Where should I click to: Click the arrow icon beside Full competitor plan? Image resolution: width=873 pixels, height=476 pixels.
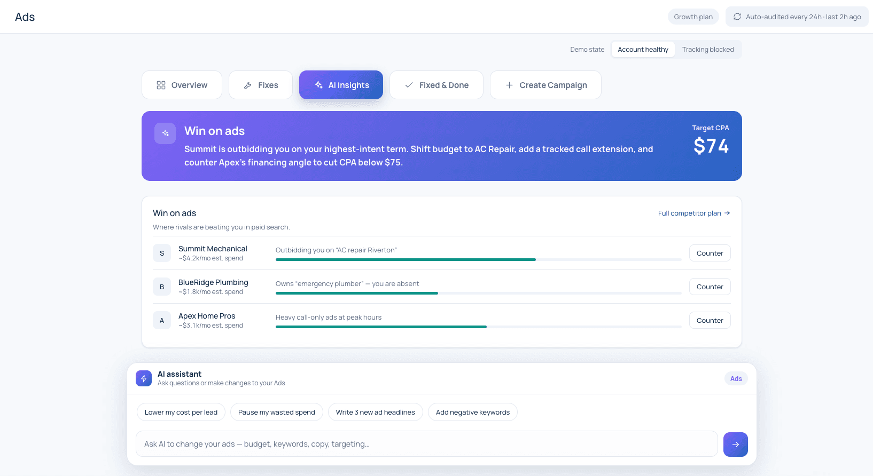pyautogui.click(x=727, y=213)
